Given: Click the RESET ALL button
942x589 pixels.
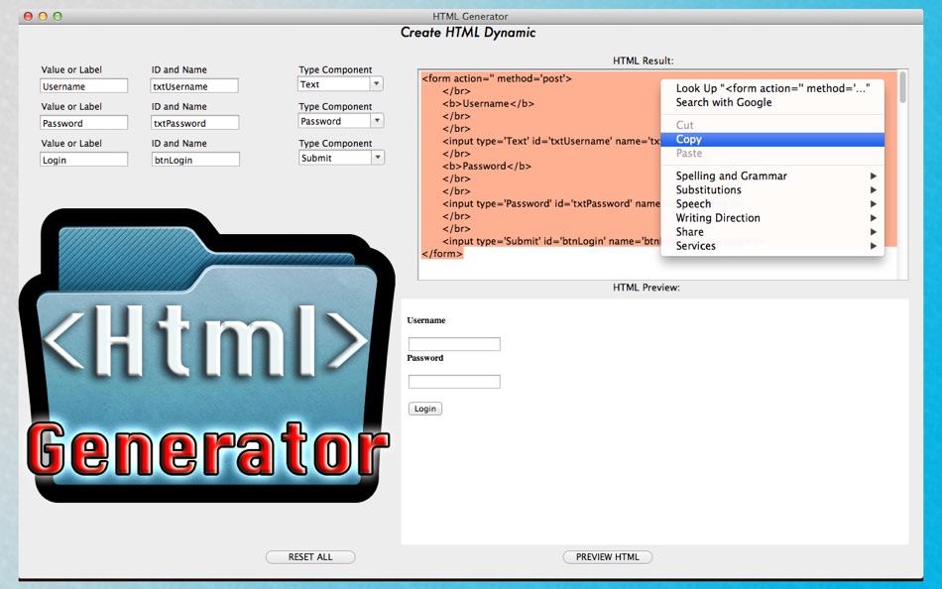Looking at the screenshot, I should tap(310, 557).
